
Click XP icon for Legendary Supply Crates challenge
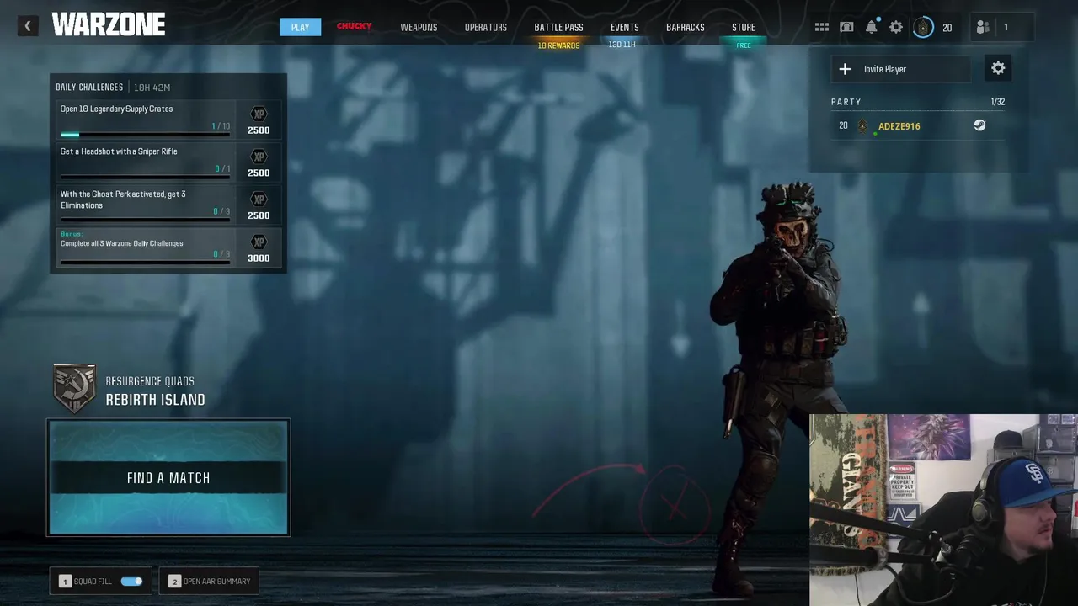pyautogui.click(x=259, y=114)
